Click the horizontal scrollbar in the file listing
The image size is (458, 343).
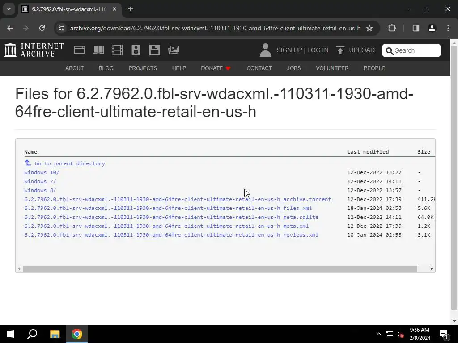coord(220,268)
